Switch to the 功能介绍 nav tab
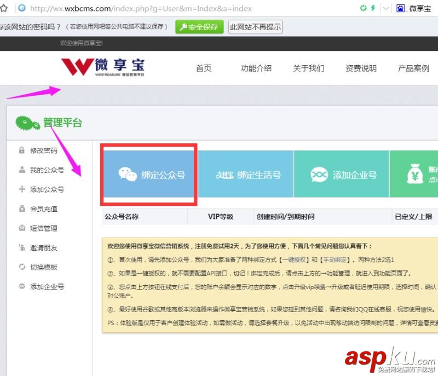 [256, 68]
